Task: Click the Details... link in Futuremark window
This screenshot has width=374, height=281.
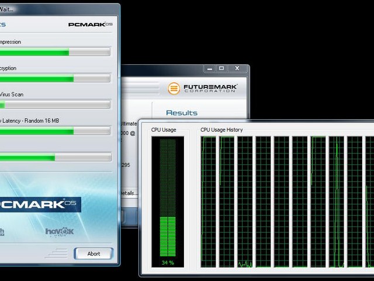Action: click(129, 193)
